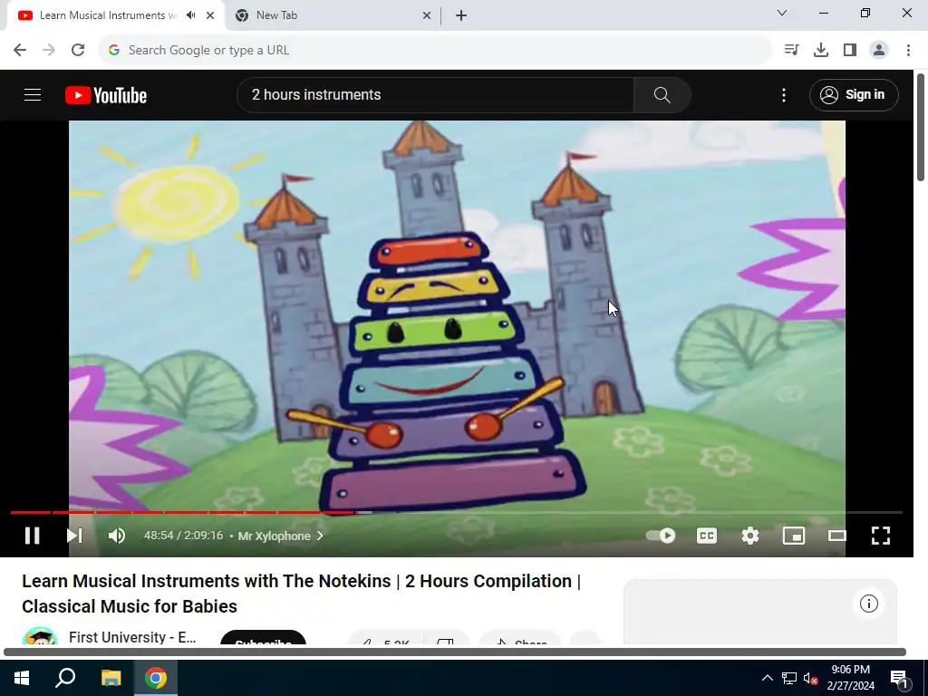928x696 pixels.
Task: Open the YouTube hamburger guide menu
Action: (x=33, y=94)
